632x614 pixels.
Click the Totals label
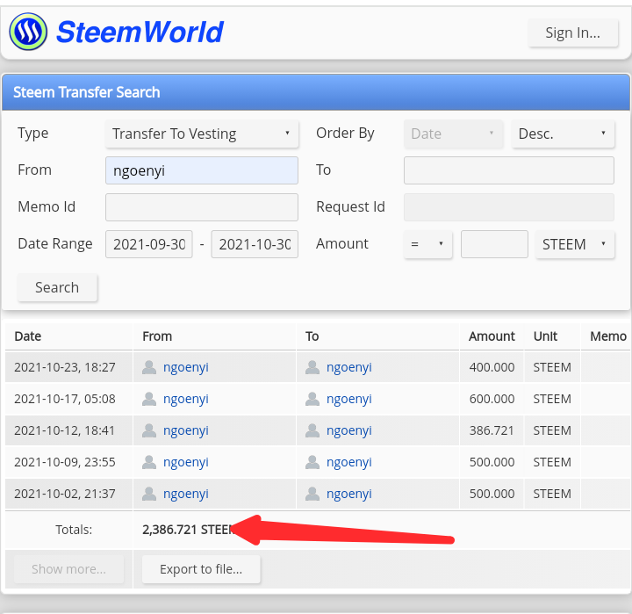74,530
